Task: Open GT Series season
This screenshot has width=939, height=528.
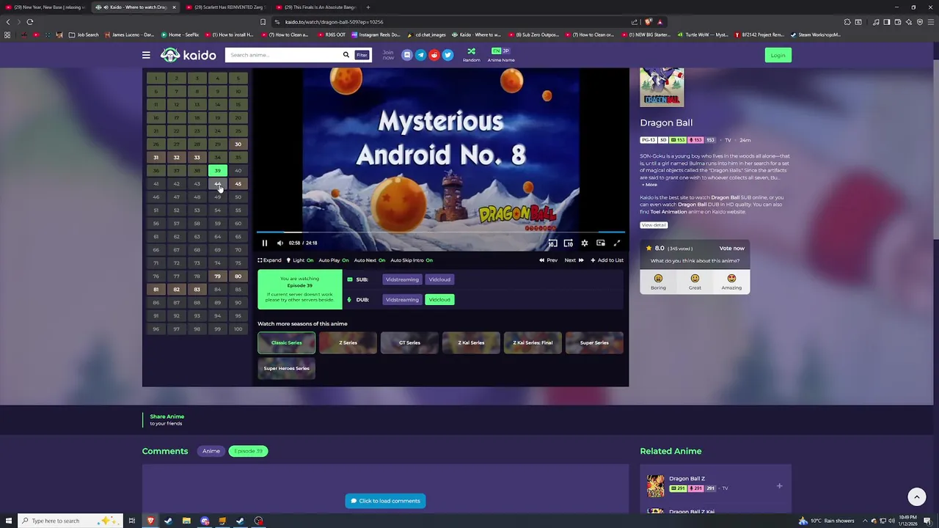Action: point(409,342)
